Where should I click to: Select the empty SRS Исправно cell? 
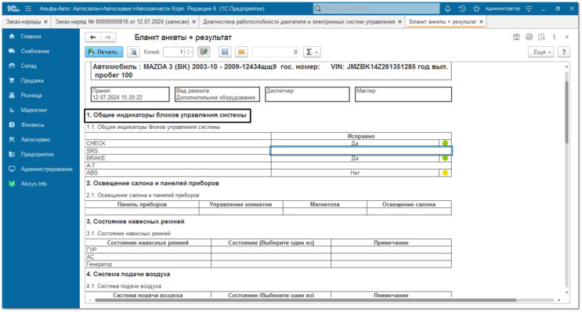(x=361, y=151)
